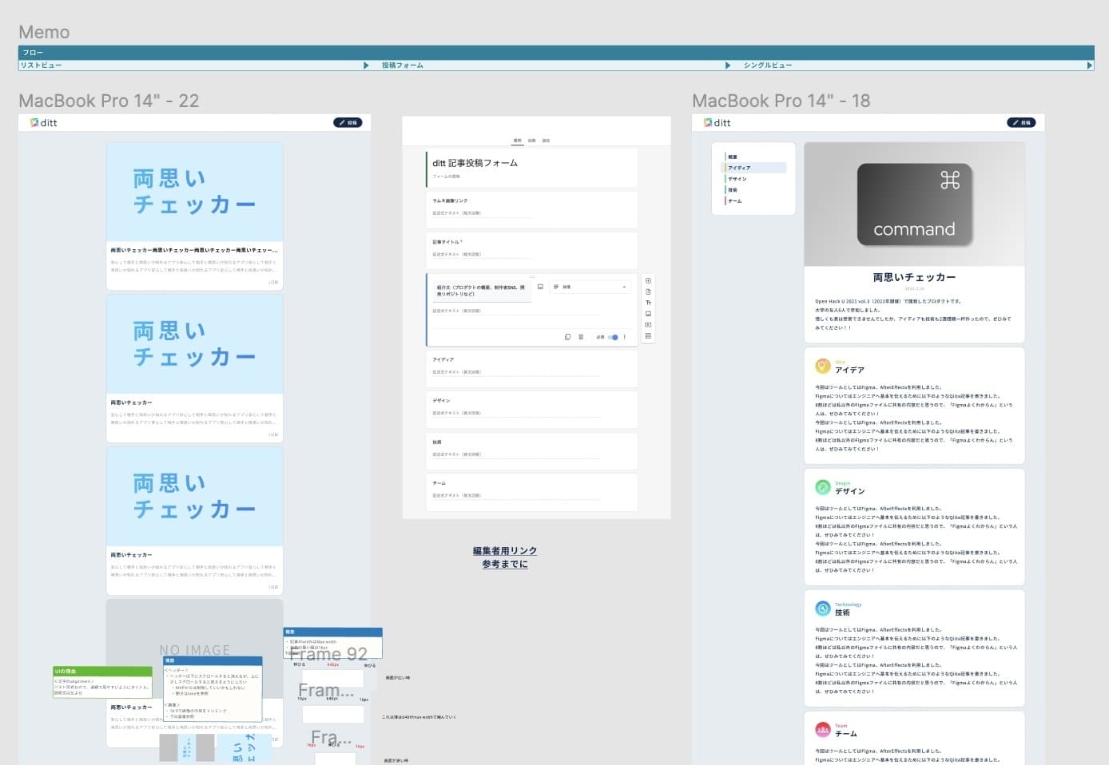
Task: Click the three-dot more options icon
Action: click(x=625, y=337)
